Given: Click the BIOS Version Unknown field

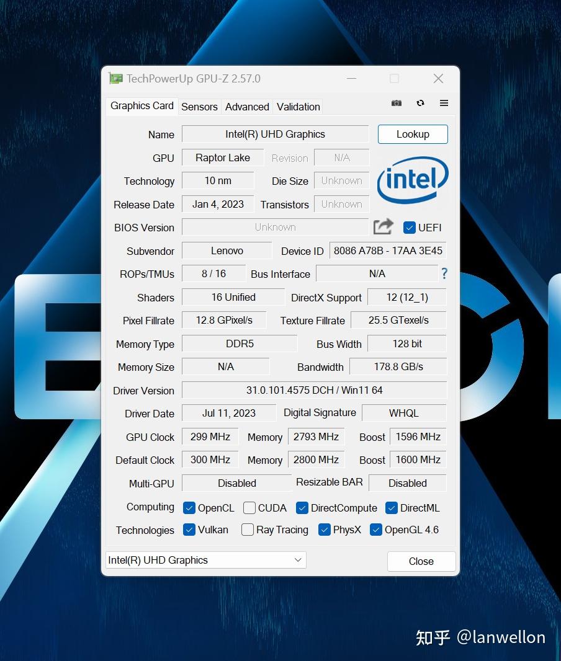Looking at the screenshot, I should pyautogui.click(x=275, y=227).
